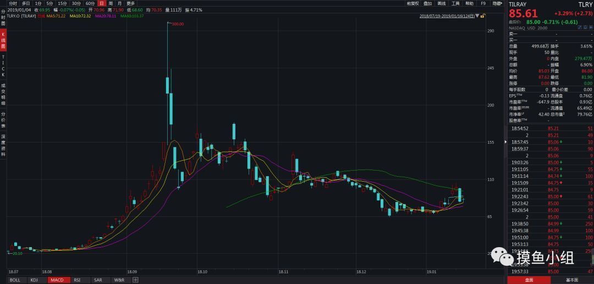Show the MACD indicator
The height and width of the screenshot is (284, 594).
(x=58, y=280)
